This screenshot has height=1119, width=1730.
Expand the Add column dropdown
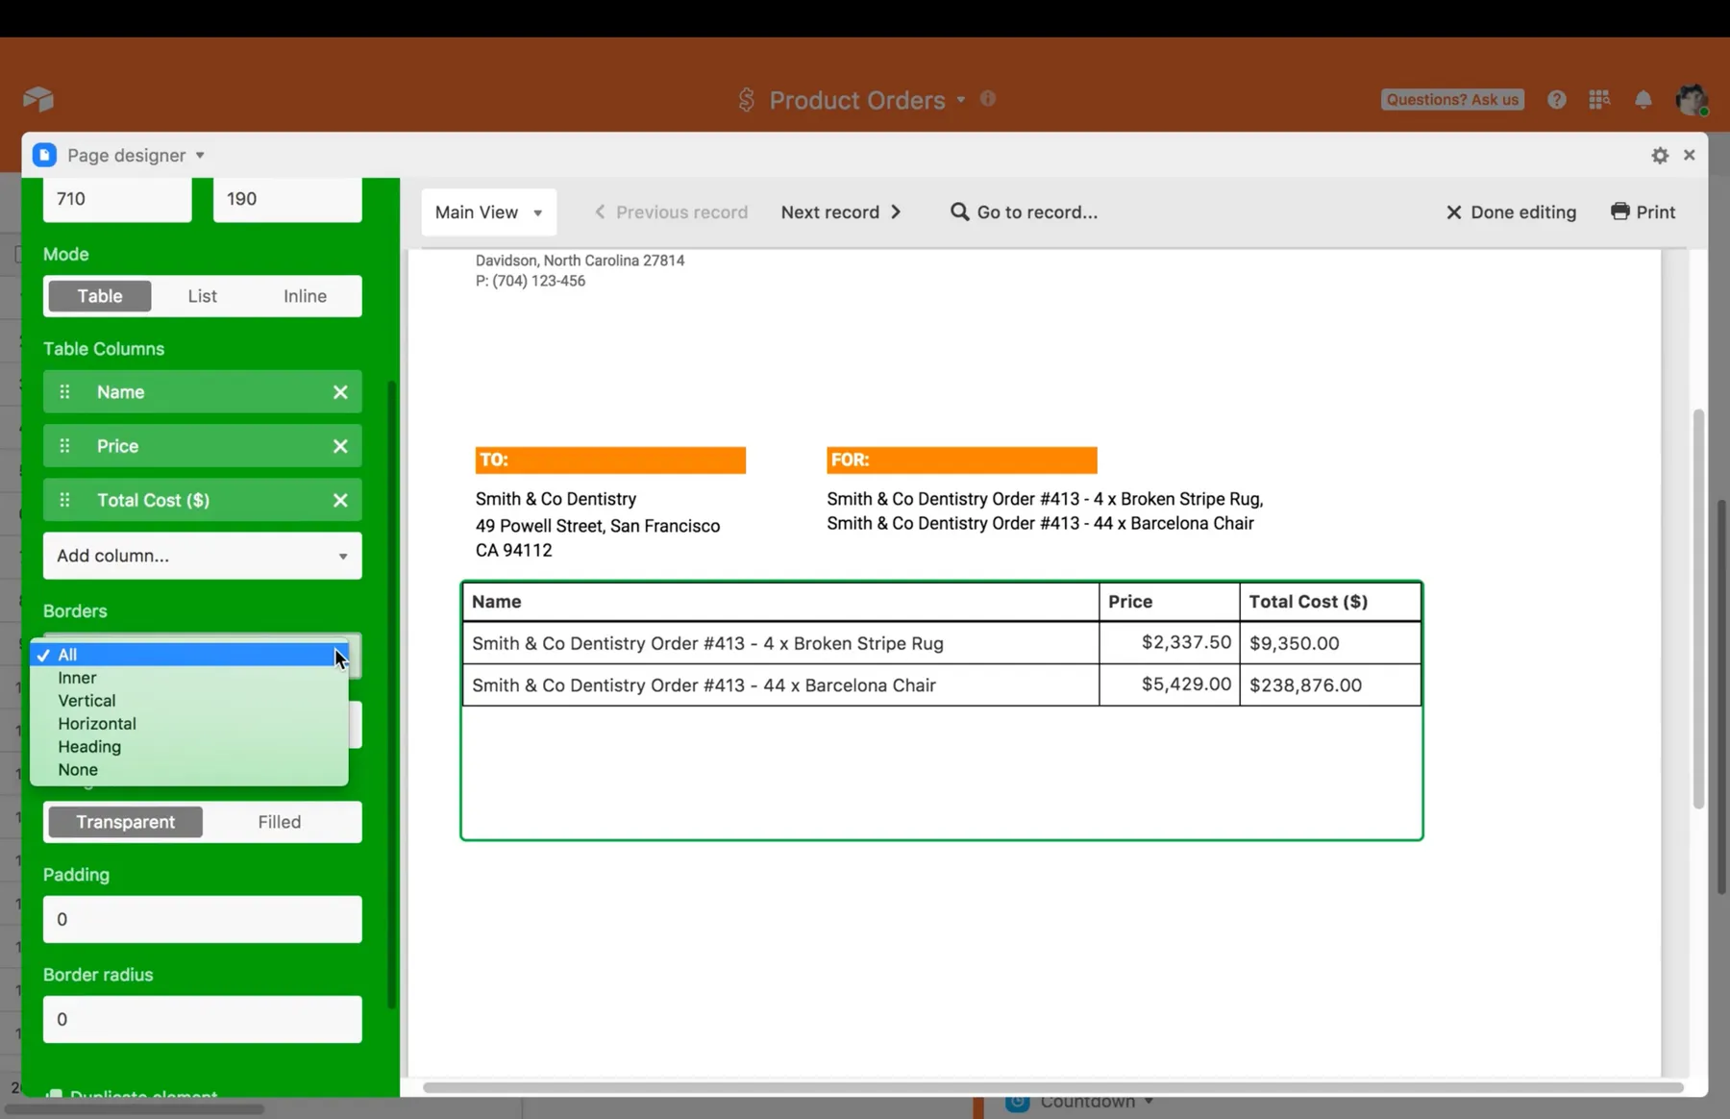click(202, 556)
